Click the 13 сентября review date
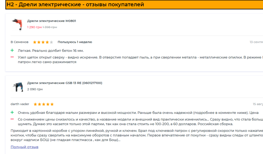263x154 pixels. tap(256, 42)
